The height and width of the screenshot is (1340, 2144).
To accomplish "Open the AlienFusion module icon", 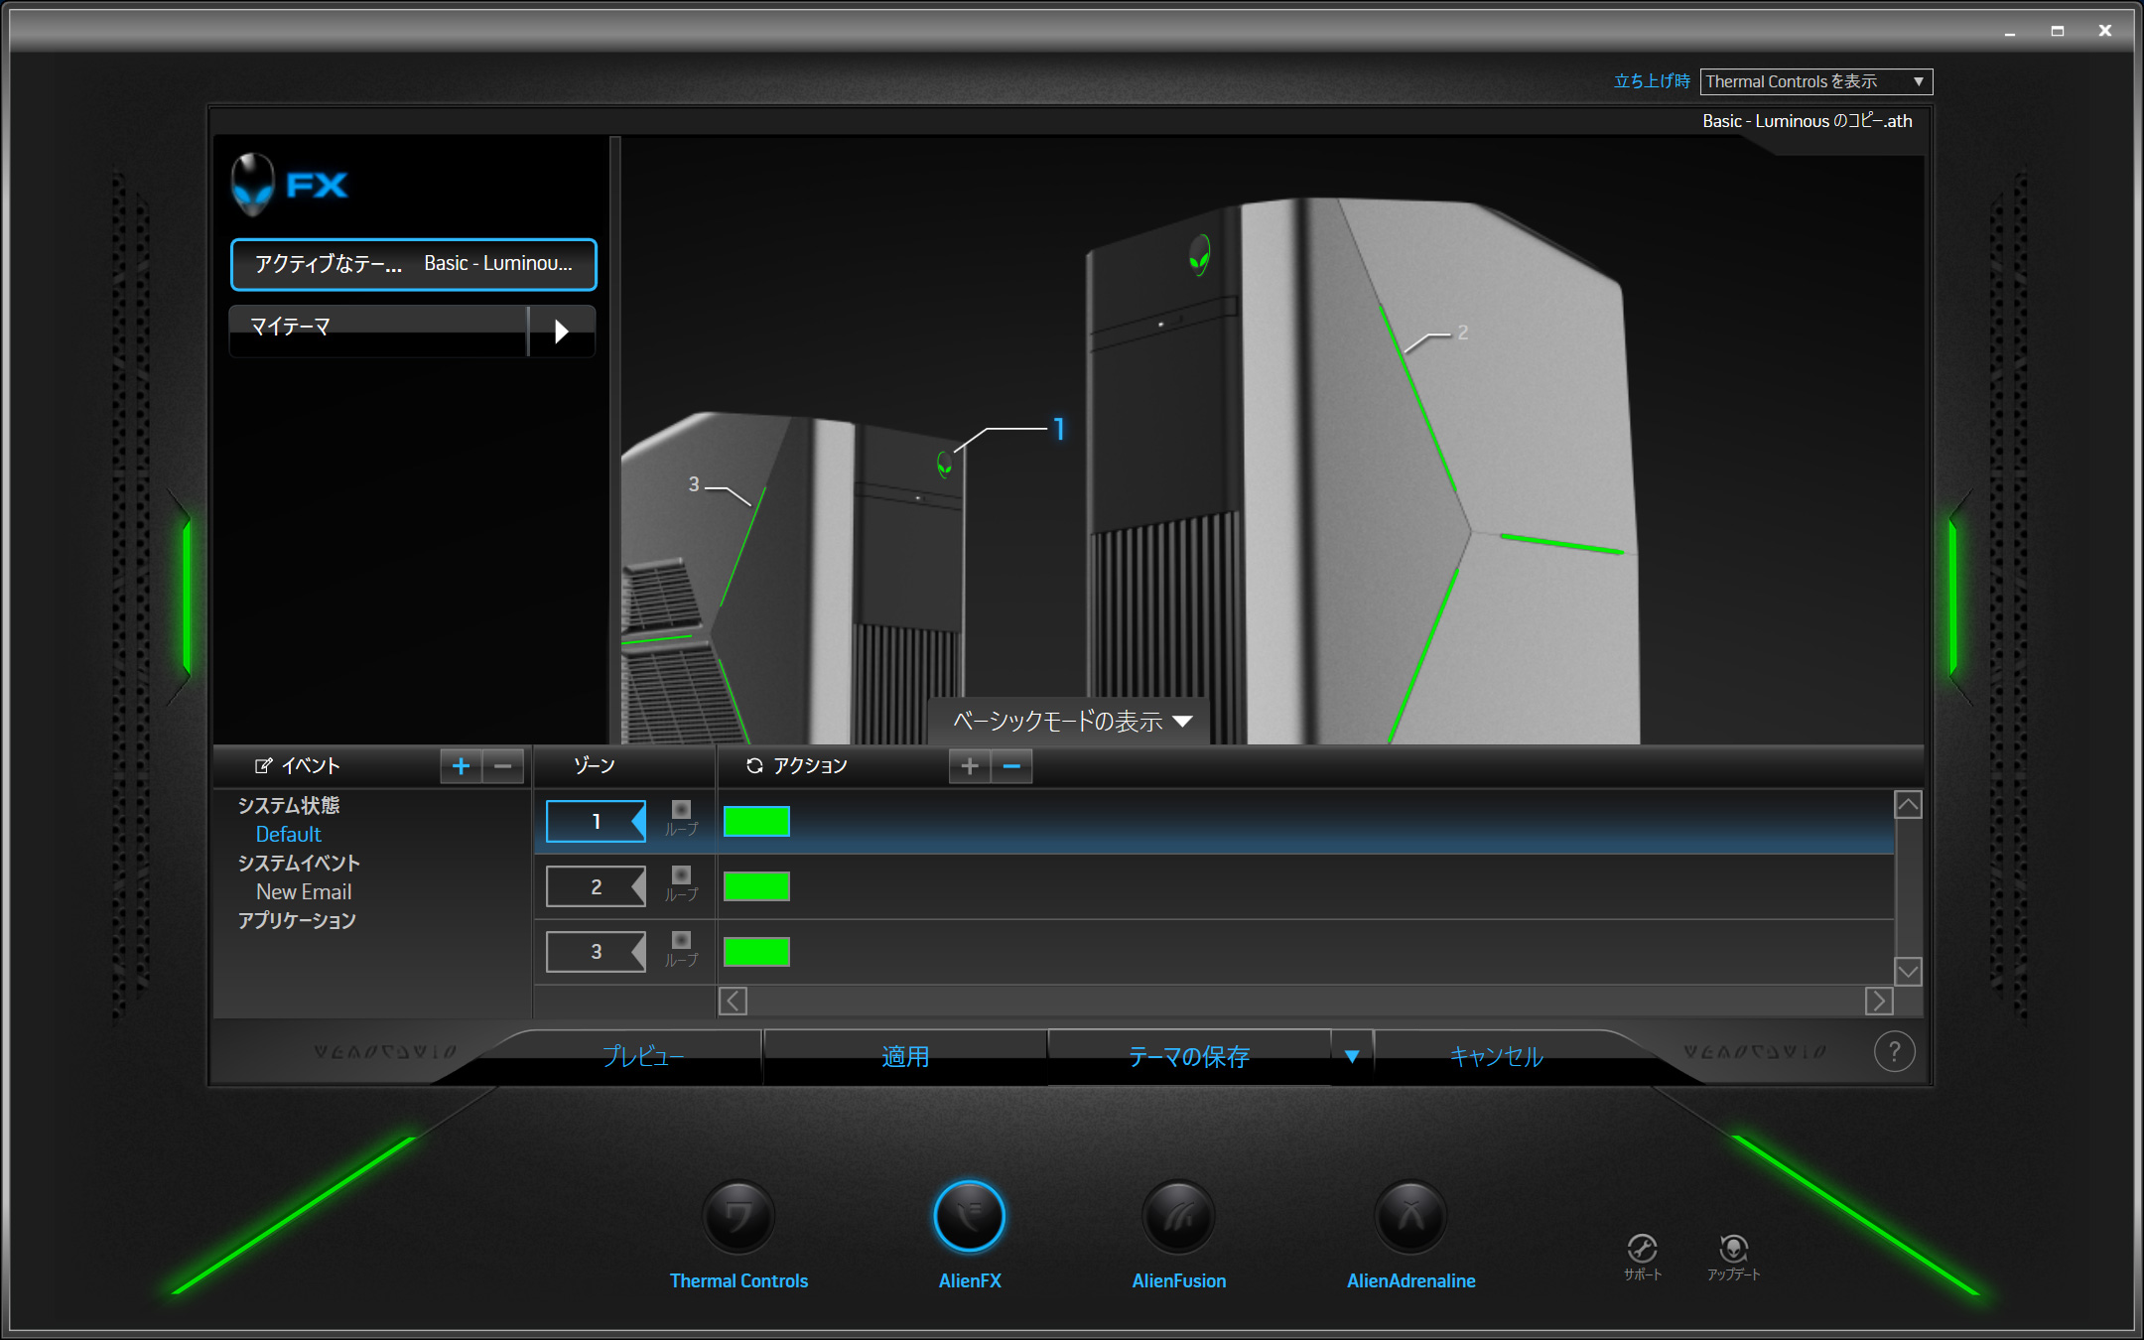I will coord(1178,1216).
